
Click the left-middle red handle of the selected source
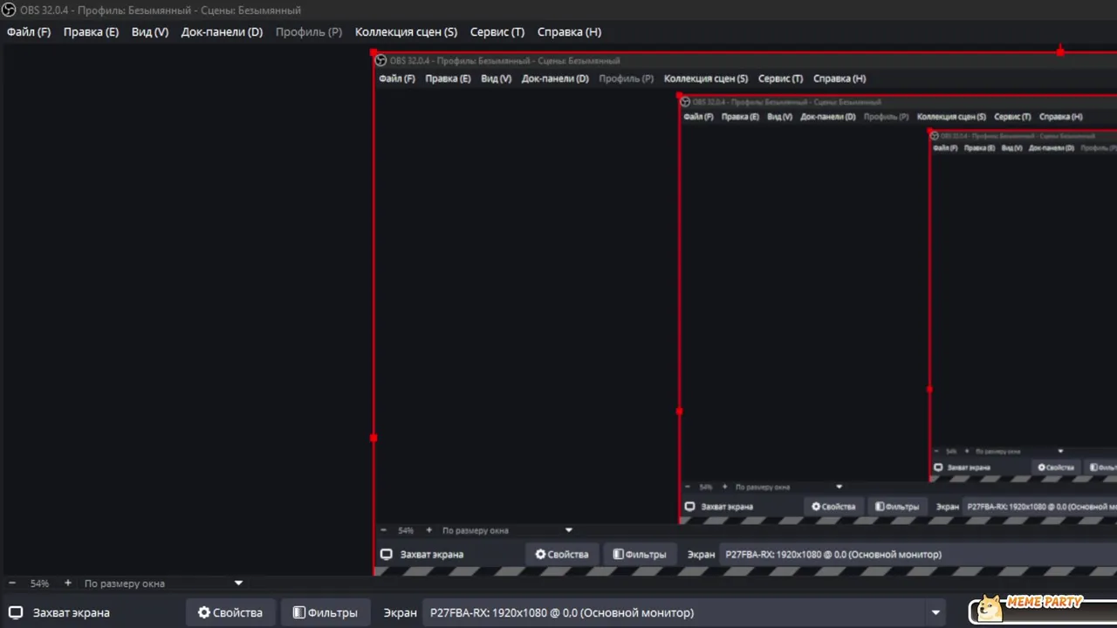tap(373, 438)
